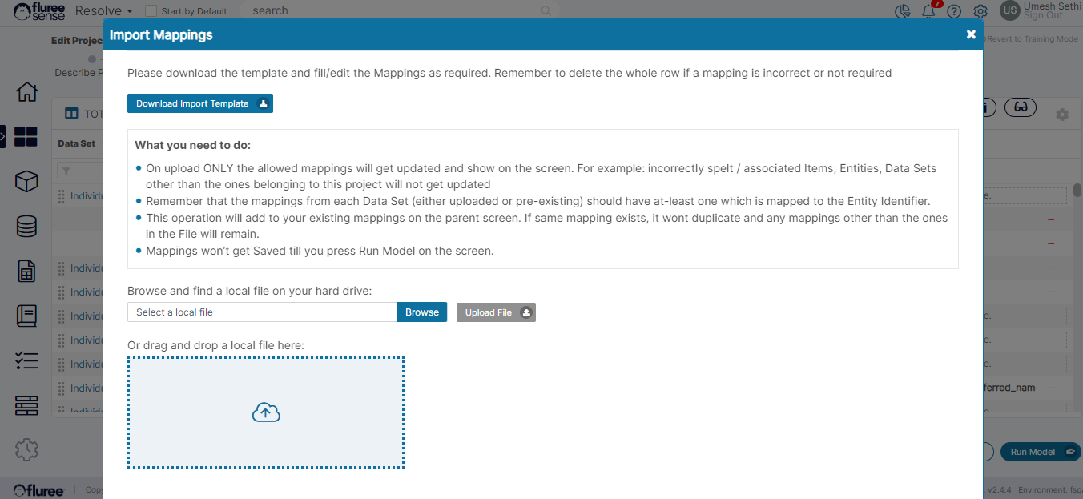Click the glasses view icon button

tap(1020, 107)
